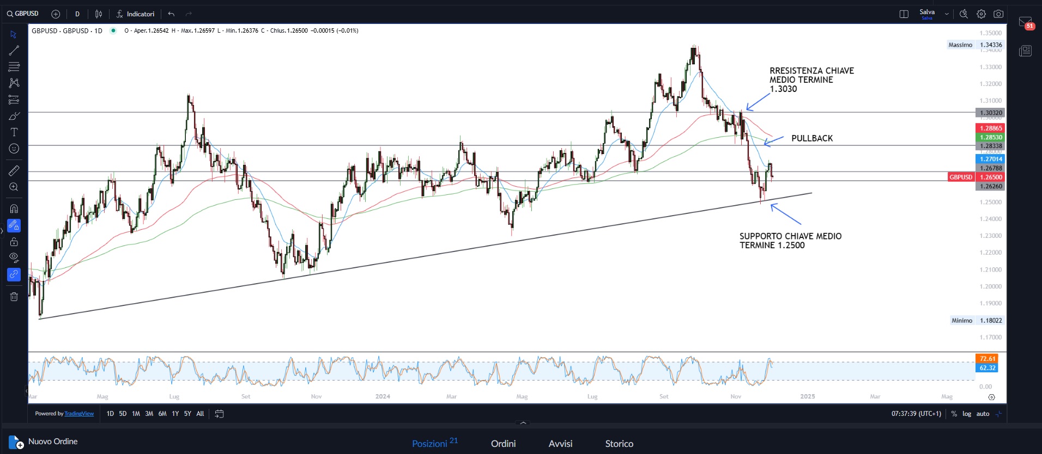Select the trend line drawing tool
This screenshot has height=454, width=1042.
(14, 51)
